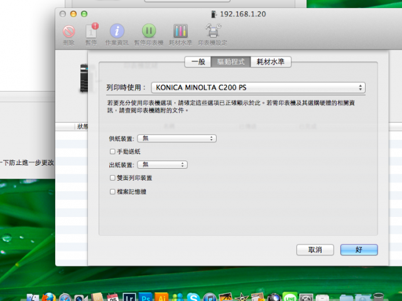Launch Photoshop from the Dock

tap(145, 297)
